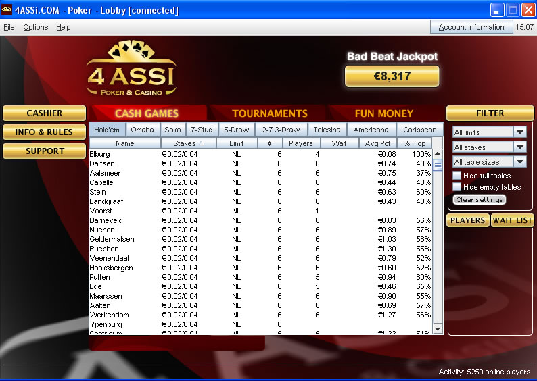Image resolution: width=537 pixels, height=381 pixels.
Task: Select the Dalfsen table row
Action: [x=260, y=163]
